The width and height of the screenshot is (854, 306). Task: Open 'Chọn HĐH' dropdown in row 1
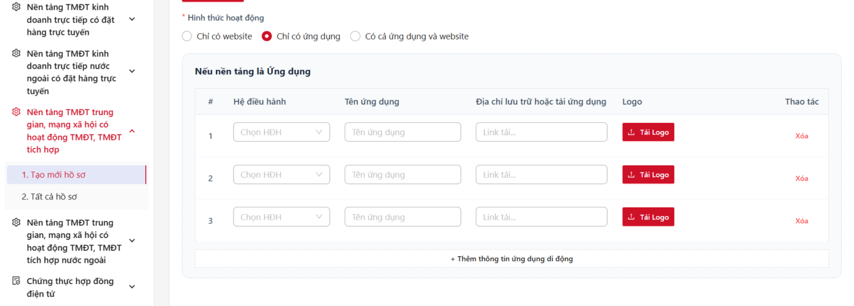tap(281, 132)
